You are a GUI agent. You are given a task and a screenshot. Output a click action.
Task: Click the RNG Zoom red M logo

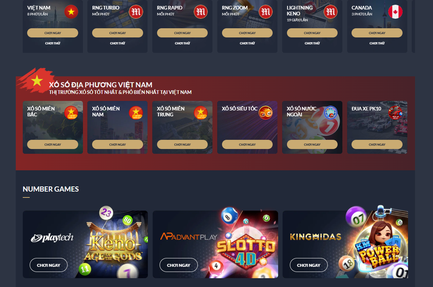pyautogui.click(x=266, y=12)
